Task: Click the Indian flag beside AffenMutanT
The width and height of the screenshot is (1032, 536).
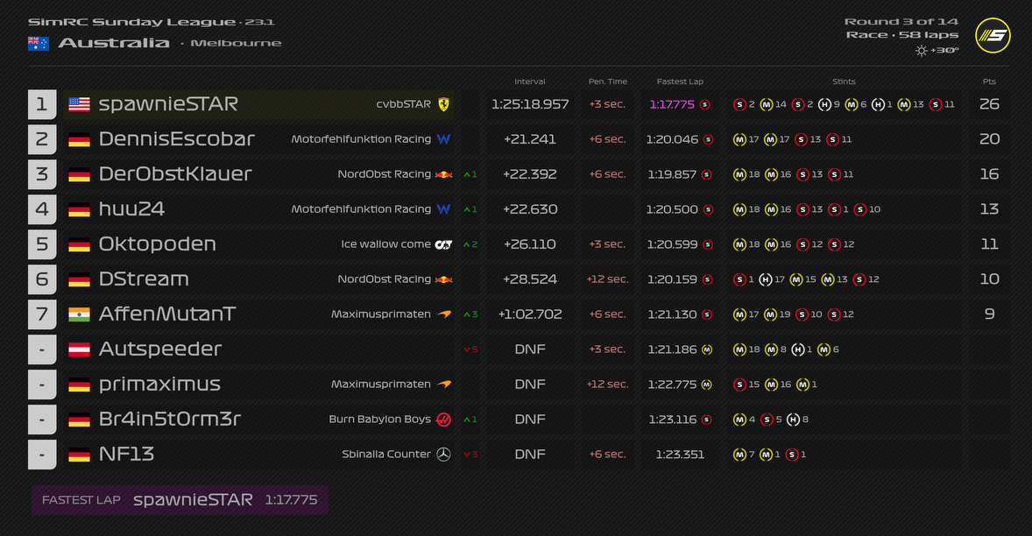Action: coord(80,314)
